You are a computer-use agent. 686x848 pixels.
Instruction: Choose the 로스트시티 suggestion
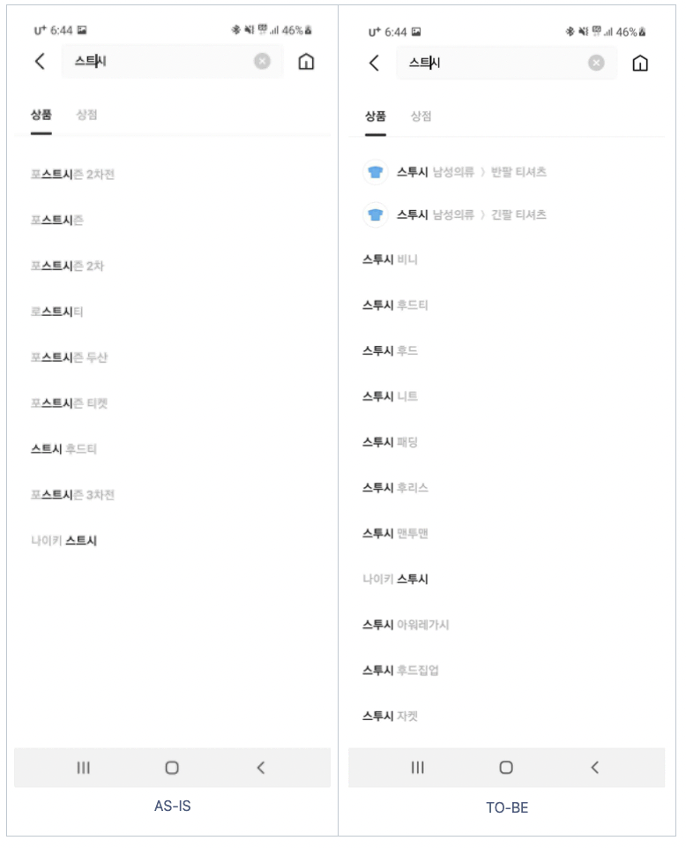[x=57, y=311]
